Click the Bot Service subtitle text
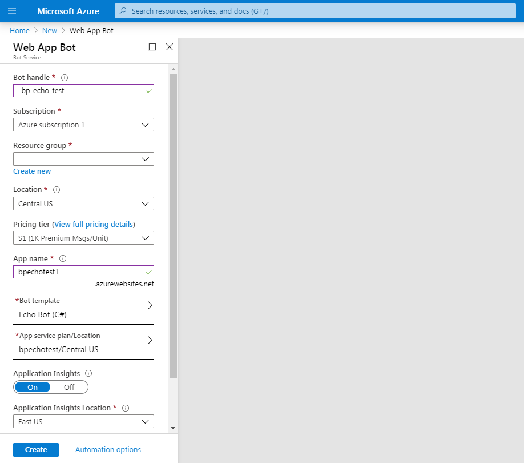This screenshot has width=524, height=463. 27,58
